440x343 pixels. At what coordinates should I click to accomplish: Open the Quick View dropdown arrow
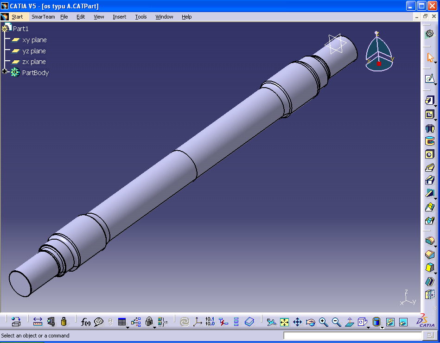tap(368, 328)
